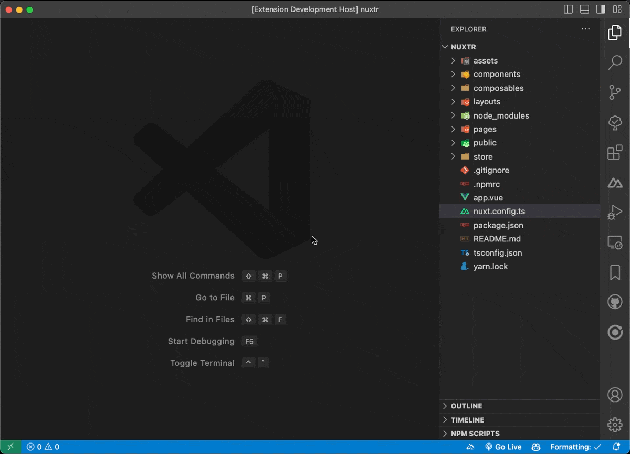Click the Go Live broadcast button
The image size is (630, 454).
point(503,447)
